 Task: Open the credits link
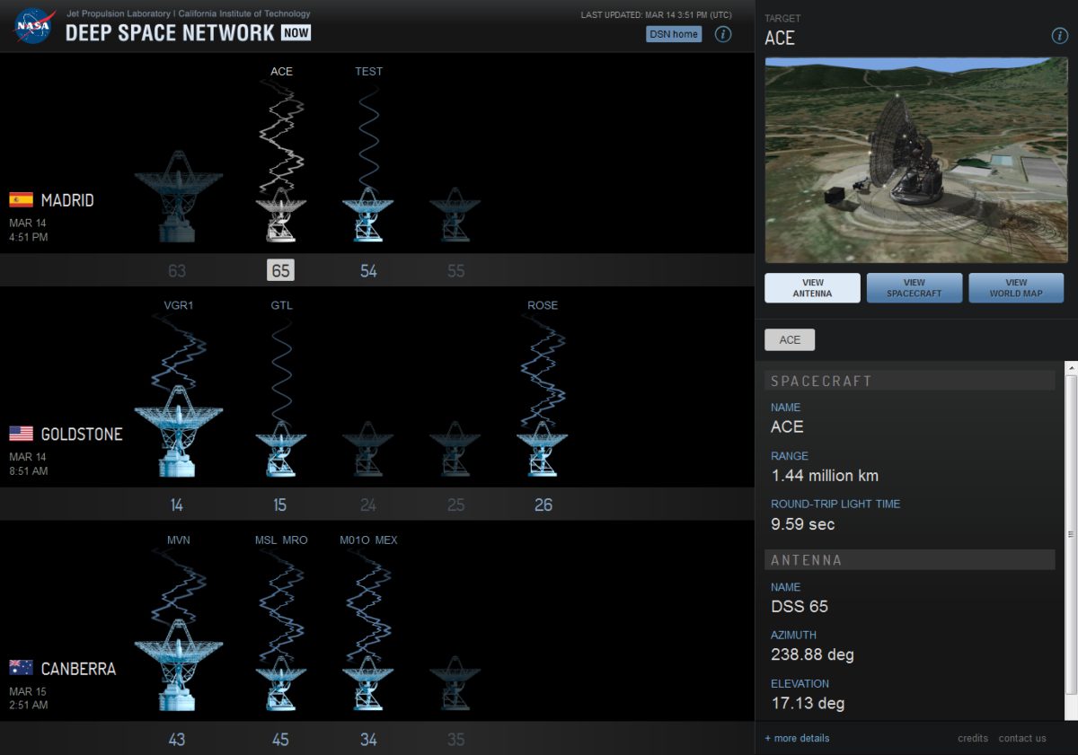pos(972,738)
